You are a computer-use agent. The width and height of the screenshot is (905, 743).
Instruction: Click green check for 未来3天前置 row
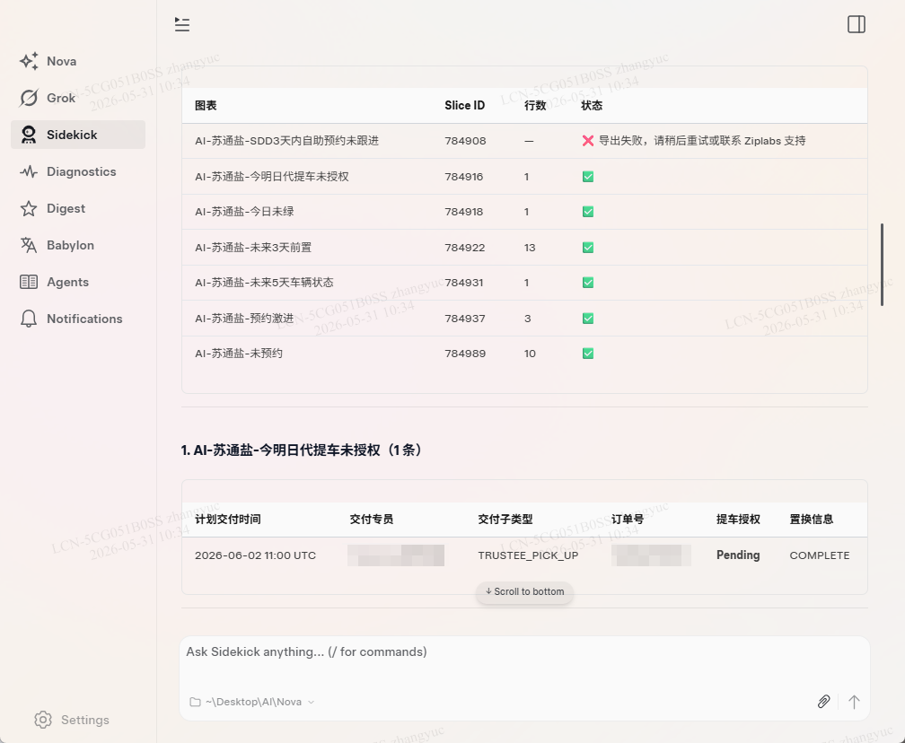pyautogui.click(x=588, y=248)
